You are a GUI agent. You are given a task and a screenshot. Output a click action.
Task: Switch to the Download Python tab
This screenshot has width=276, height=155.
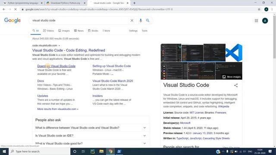click(x=65, y=3)
